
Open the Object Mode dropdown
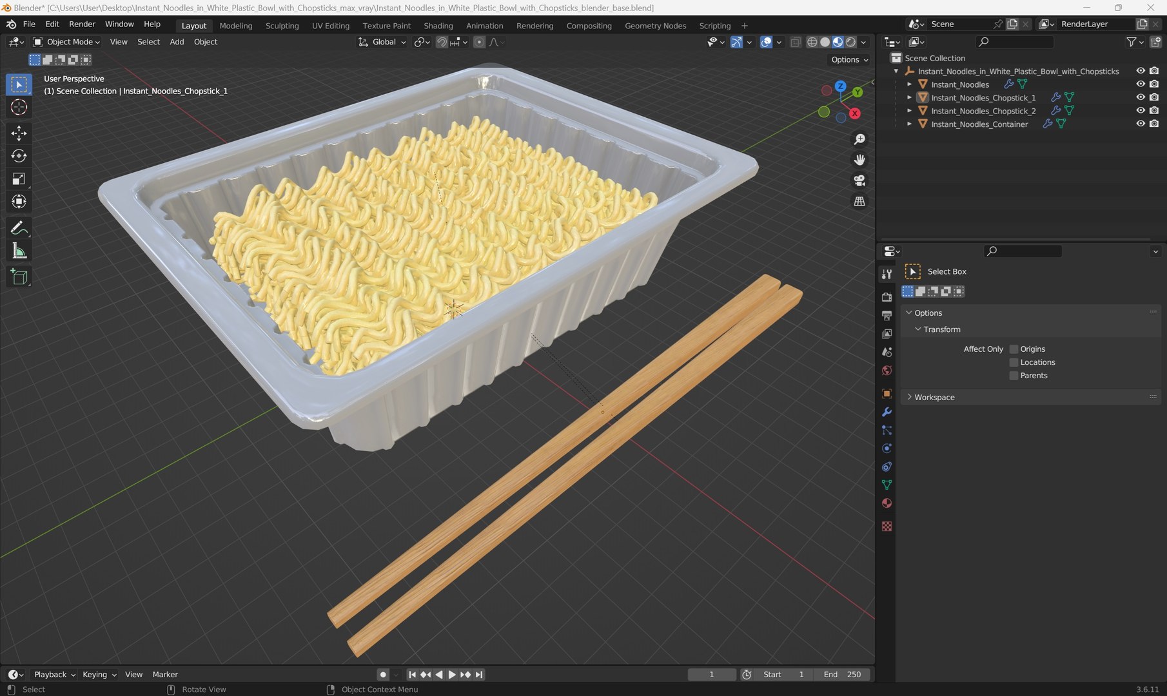[66, 42]
